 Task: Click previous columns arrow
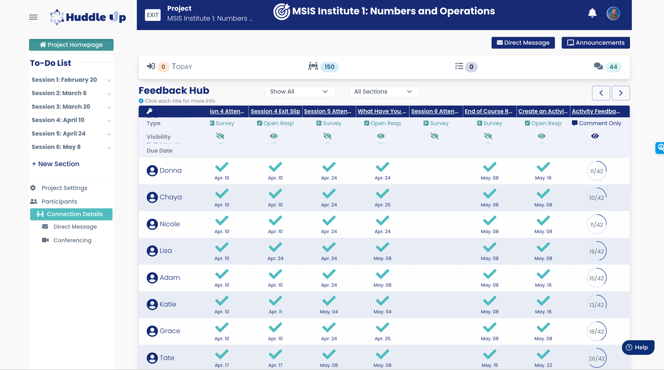click(x=601, y=93)
